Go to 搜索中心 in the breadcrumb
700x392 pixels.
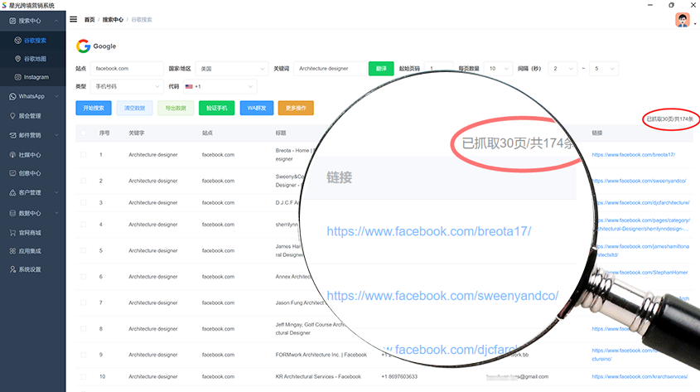pos(113,20)
